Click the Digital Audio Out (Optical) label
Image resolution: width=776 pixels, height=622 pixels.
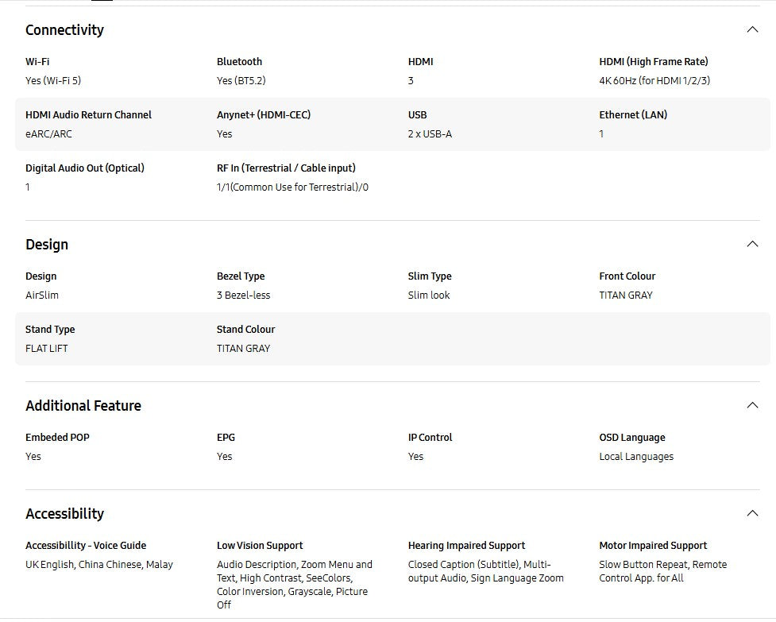[x=85, y=168]
